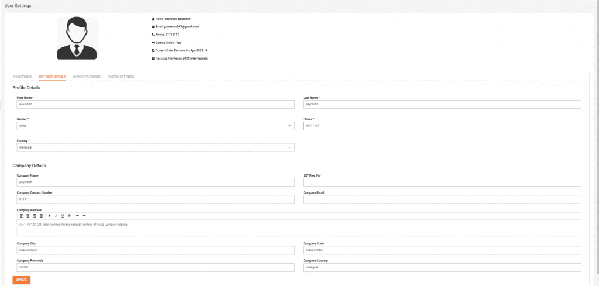This screenshot has height=286, width=599.
Task: Open the Gender dropdown
Action: click(x=156, y=126)
